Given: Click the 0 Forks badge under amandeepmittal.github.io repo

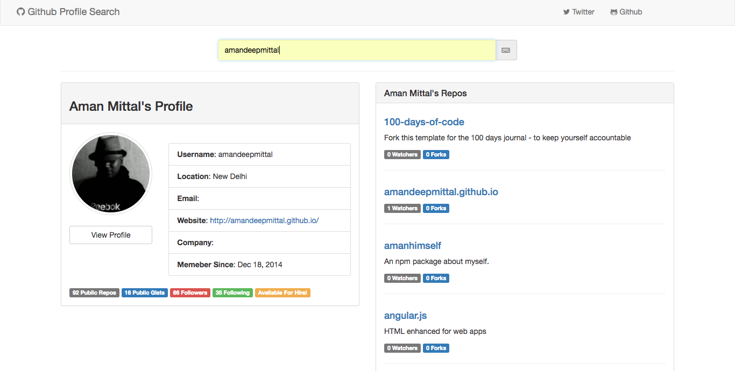Looking at the screenshot, I should [436, 208].
